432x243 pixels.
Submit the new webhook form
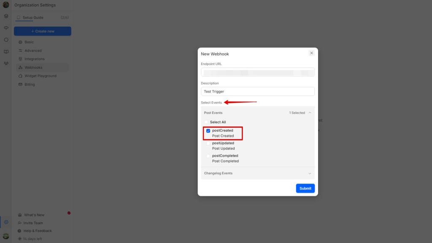point(305,189)
